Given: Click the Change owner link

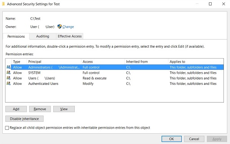Looking at the screenshot, I should click(x=68, y=27).
